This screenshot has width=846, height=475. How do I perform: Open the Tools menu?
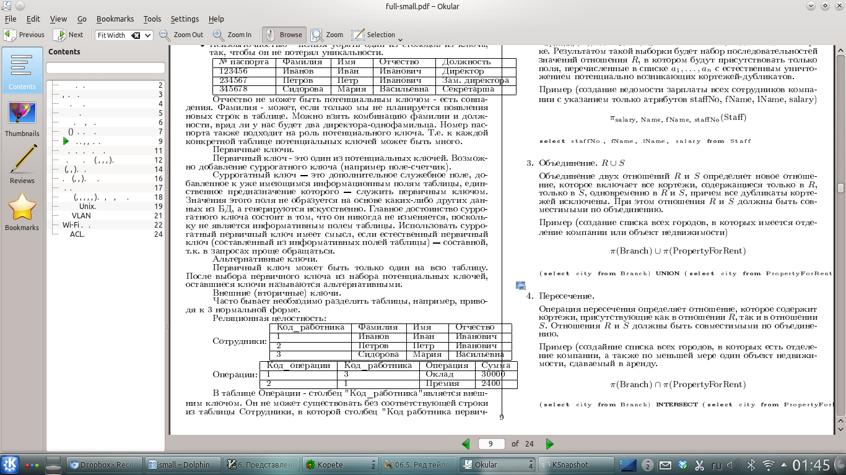coord(152,19)
